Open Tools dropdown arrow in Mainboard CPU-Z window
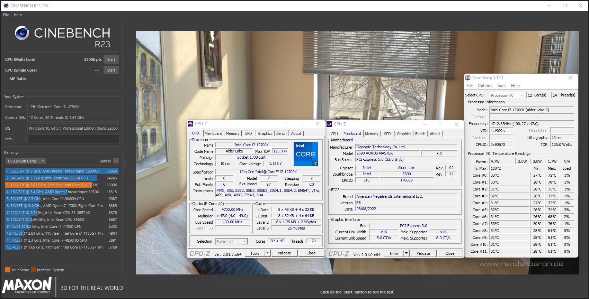Screen dimensions: 589x299 pos(406,254)
